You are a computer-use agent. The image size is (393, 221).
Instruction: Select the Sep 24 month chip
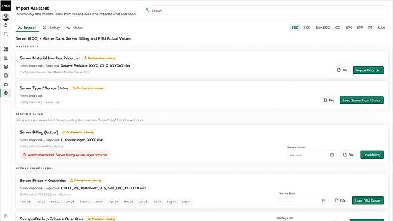click(186, 202)
